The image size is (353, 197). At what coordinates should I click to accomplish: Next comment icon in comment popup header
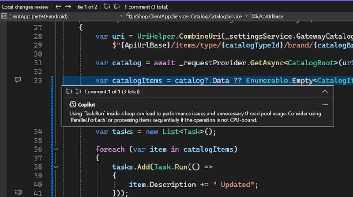79,92
